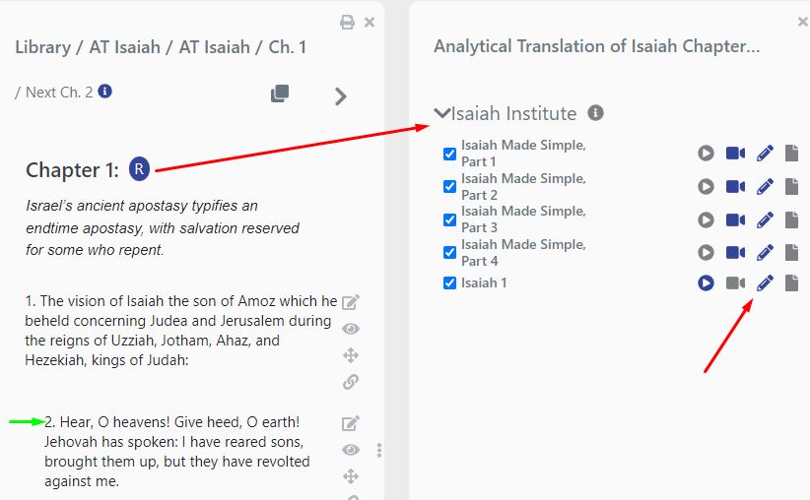Click the copy icon beside Next Ch. 2
Screen dimensions: 810x500
pos(280,94)
